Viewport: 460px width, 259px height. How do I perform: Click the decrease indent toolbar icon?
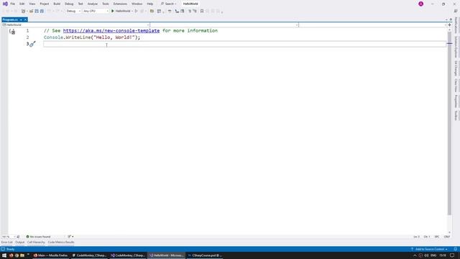(x=190, y=12)
